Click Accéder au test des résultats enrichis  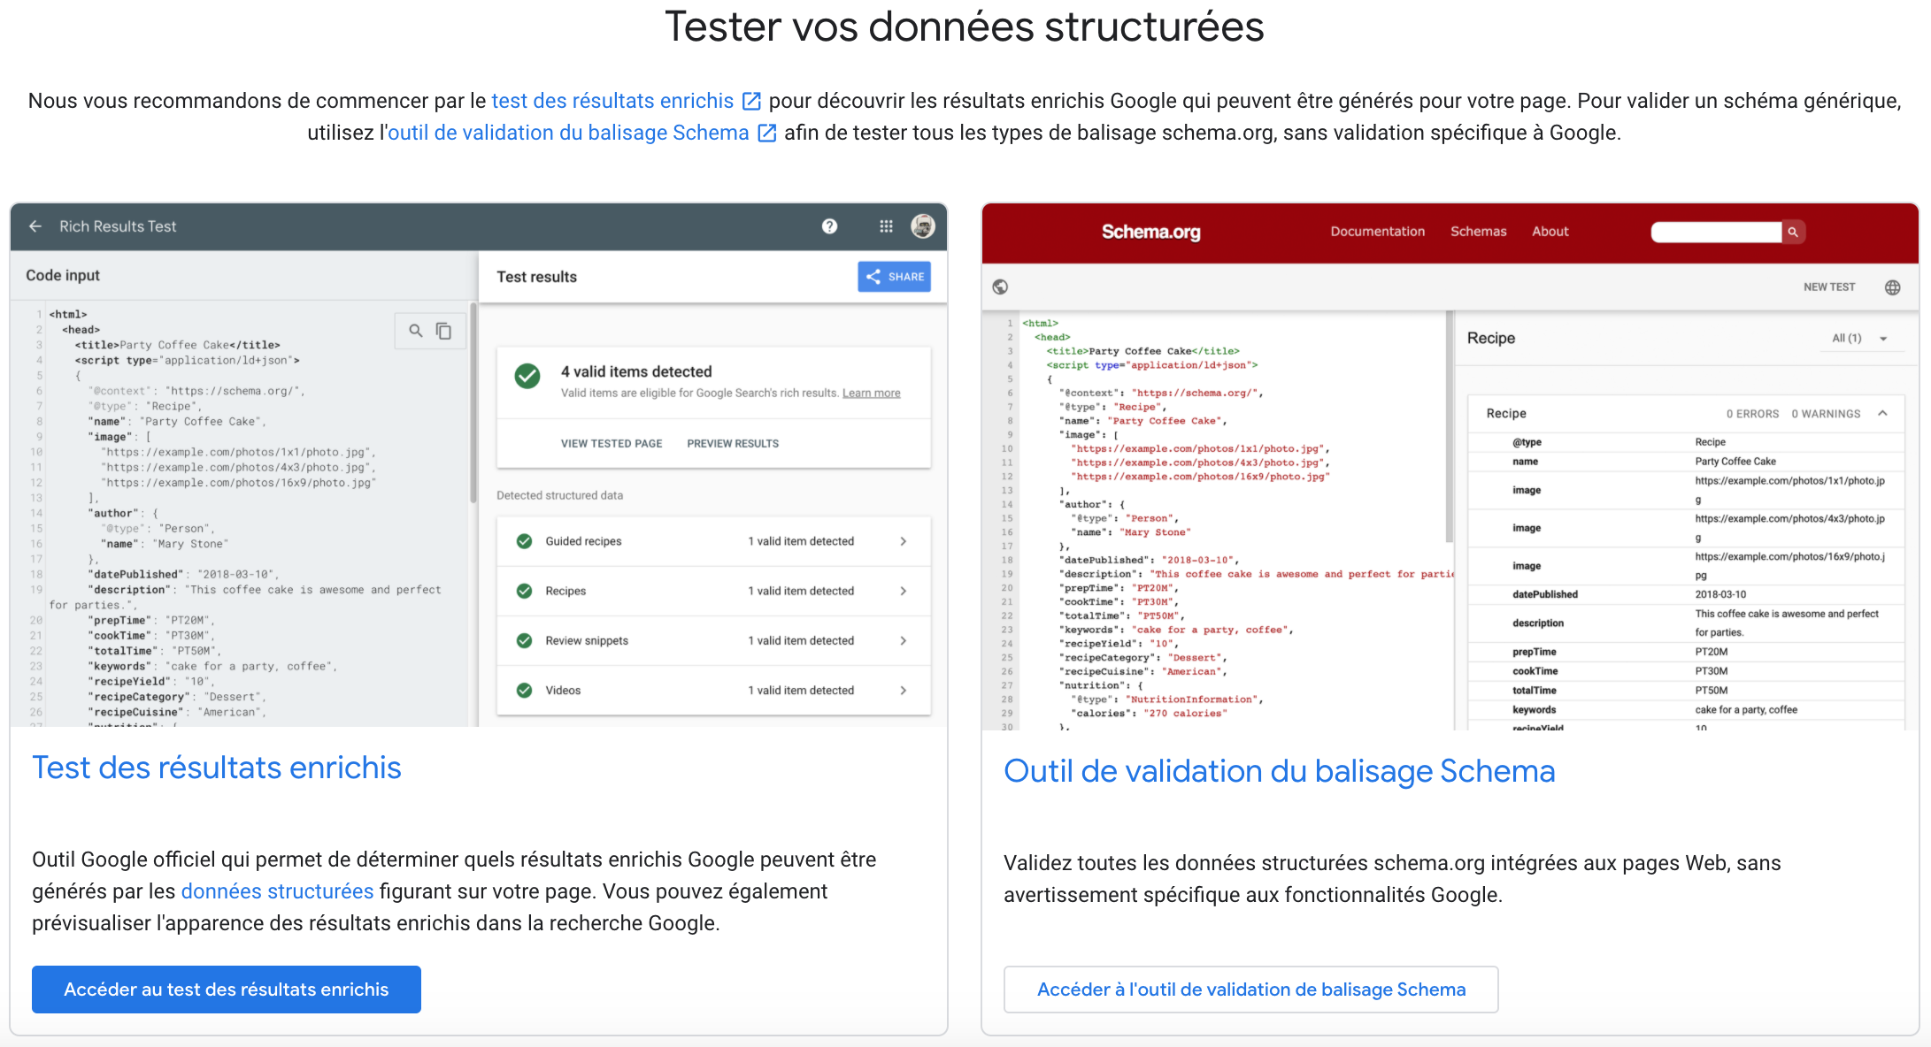coord(227,990)
